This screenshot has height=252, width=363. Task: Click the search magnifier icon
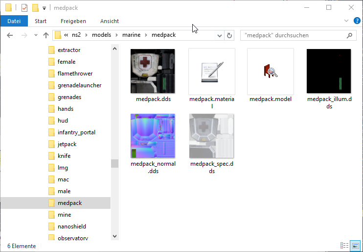[x=349, y=35]
